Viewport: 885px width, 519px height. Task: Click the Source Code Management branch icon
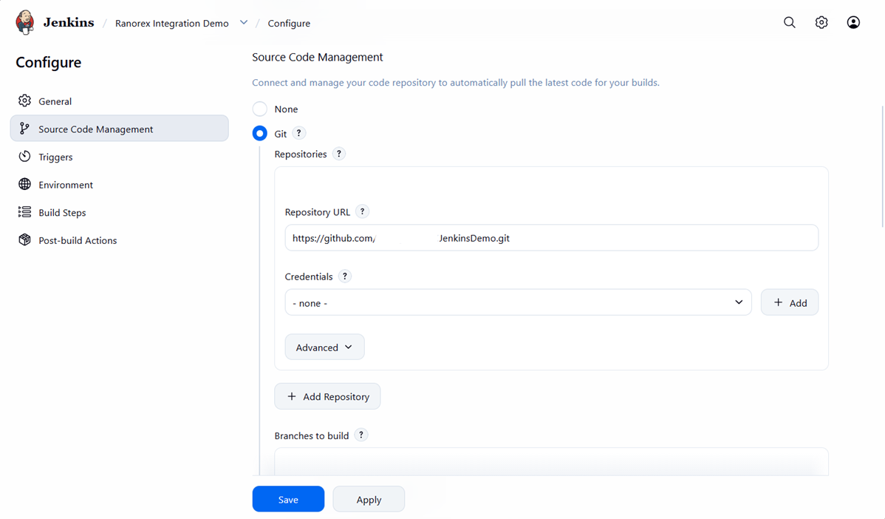24,129
